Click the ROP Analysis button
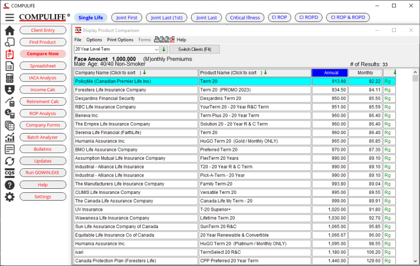 coord(43,113)
